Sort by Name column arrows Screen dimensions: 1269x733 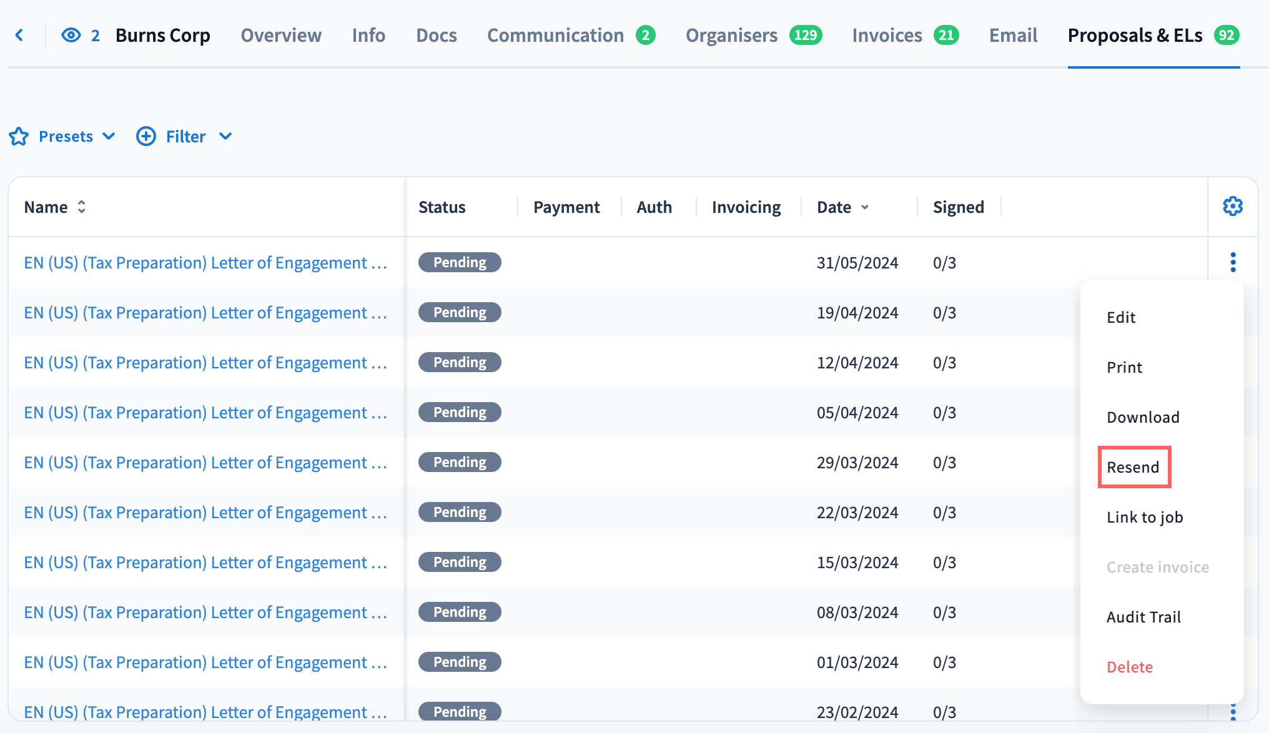click(82, 207)
